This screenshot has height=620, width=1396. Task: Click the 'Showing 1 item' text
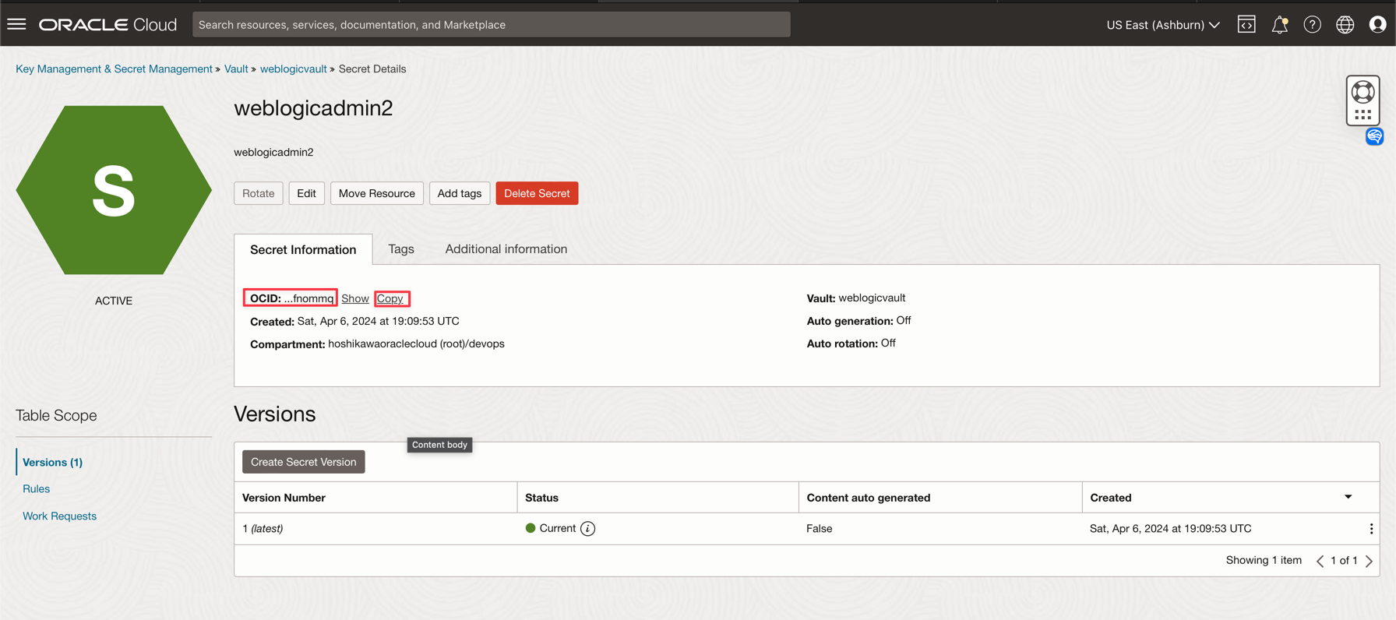coord(1264,561)
